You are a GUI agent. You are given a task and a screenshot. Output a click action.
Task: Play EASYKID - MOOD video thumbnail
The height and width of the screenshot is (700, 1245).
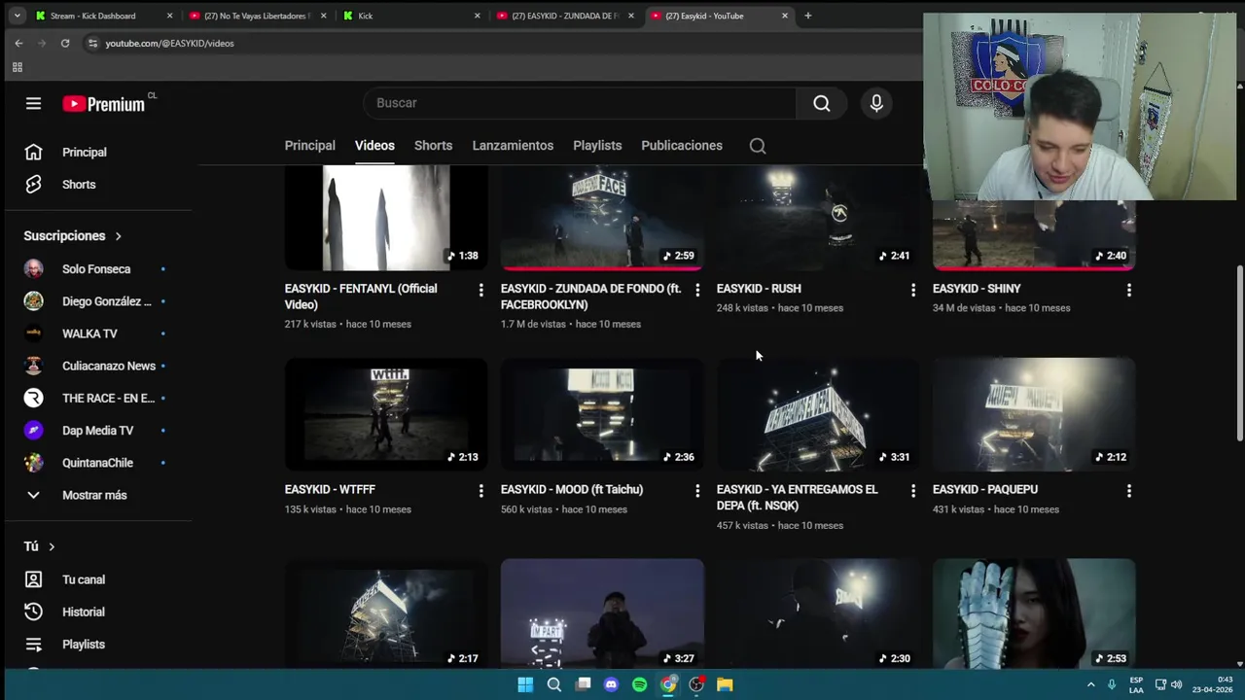click(x=602, y=414)
